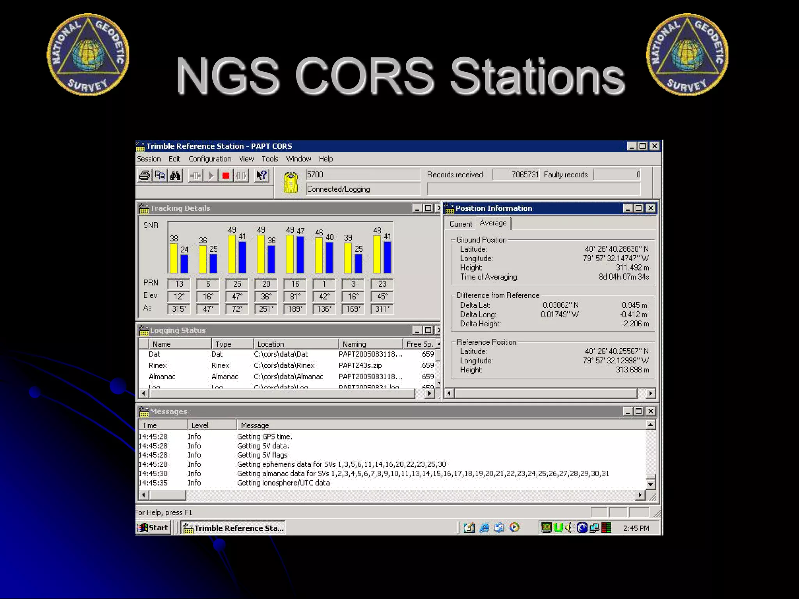Select the Rinex row in Logging Status
This screenshot has width=799, height=599.
click(x=287, y=365)
